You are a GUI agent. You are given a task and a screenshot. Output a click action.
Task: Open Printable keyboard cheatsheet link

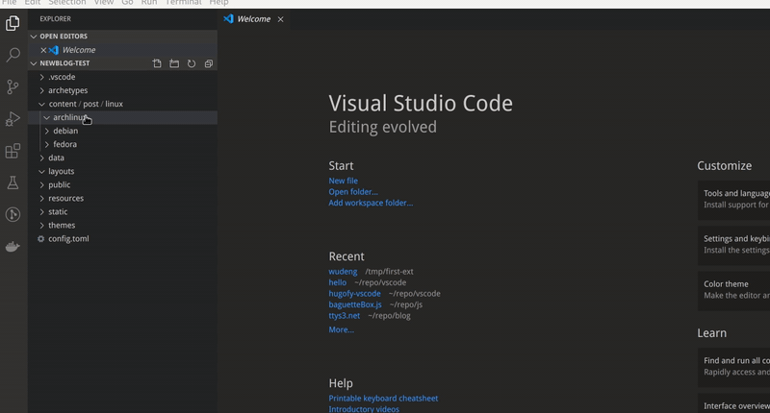[x=383, y=399]
